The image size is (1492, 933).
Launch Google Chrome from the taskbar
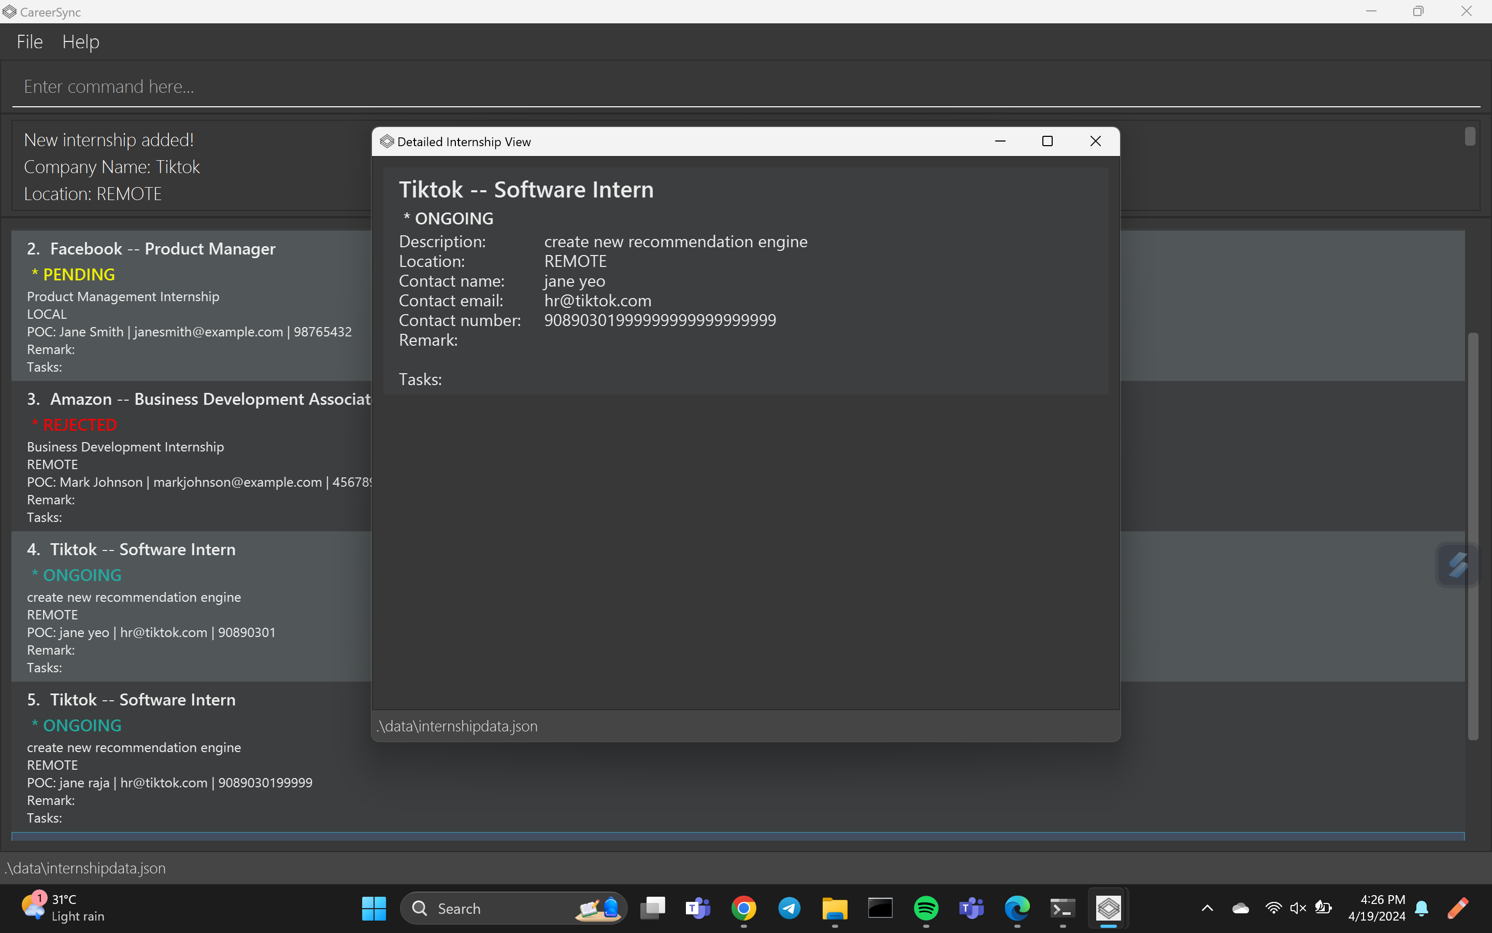pos(743,908)
